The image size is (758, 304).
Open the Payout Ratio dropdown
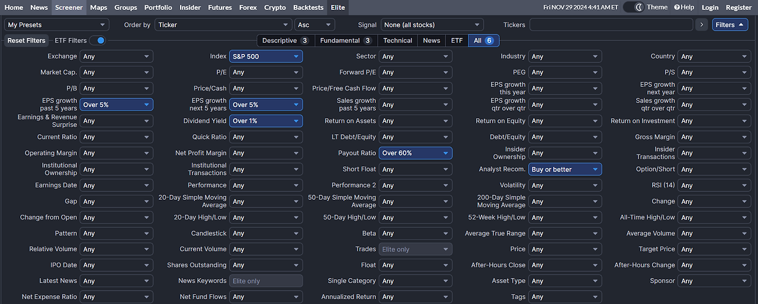[415, 153]
